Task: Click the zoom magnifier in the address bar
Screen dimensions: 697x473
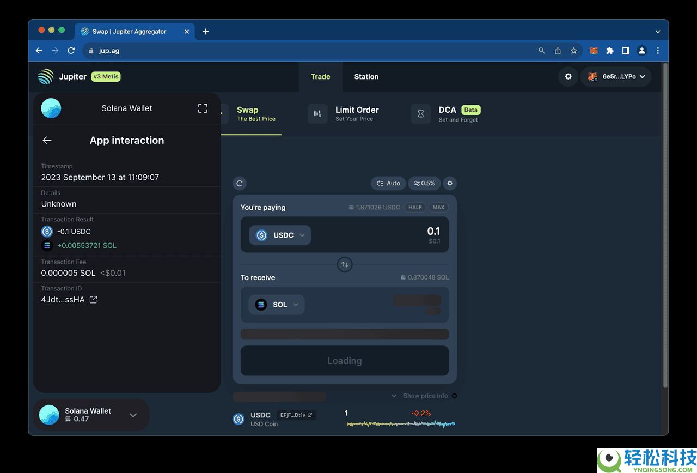Action: tap(541, 51)
